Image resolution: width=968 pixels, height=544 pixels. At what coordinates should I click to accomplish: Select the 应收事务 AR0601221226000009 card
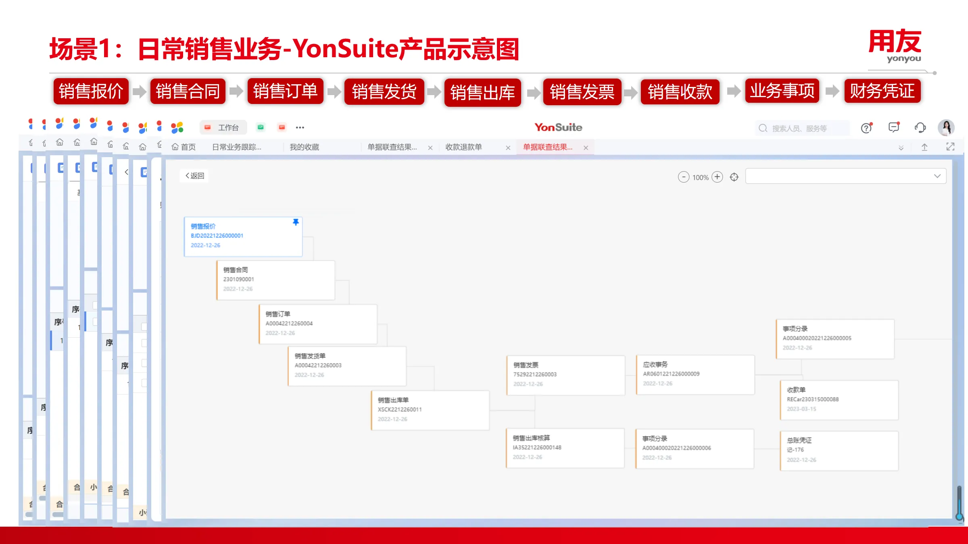pos(695,375)
